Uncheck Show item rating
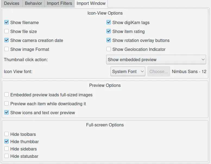The image size is (211, 164). point(109,31)
